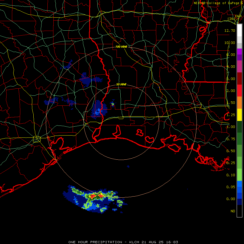Click the 12.70 legend value
The image size is (244, 244).
pyautogui.click(x=230, y=30)
